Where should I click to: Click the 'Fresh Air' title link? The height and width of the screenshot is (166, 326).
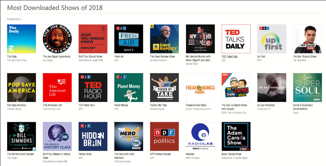pos(119,56)
